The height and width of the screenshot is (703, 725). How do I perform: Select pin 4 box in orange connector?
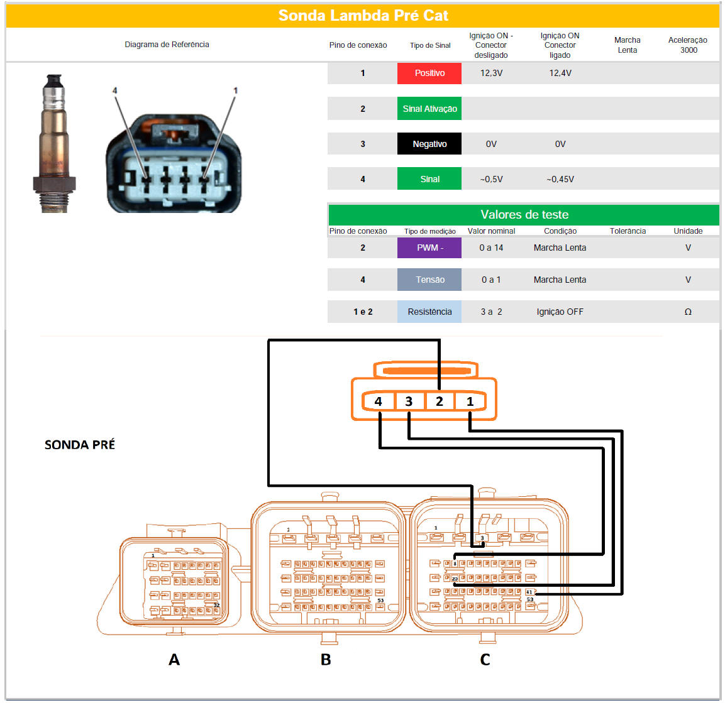(379, 401)
